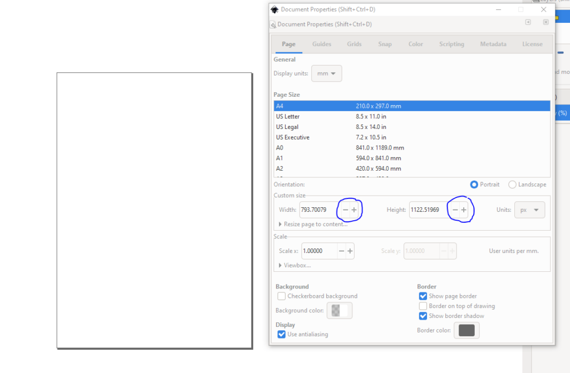Uncheck Show page border
The image size is (570, 373).
coord(423,296)
